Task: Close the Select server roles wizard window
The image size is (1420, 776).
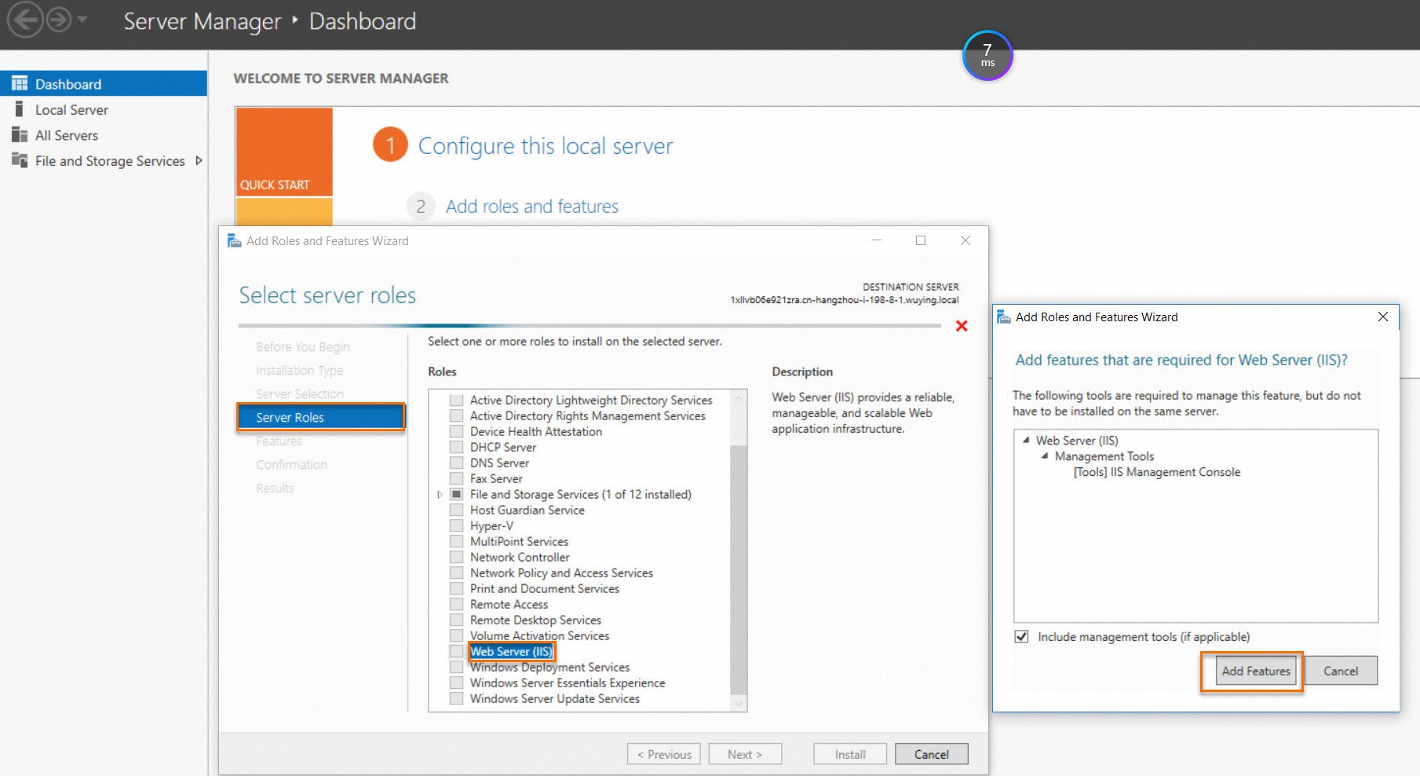Action: [966, 240]
